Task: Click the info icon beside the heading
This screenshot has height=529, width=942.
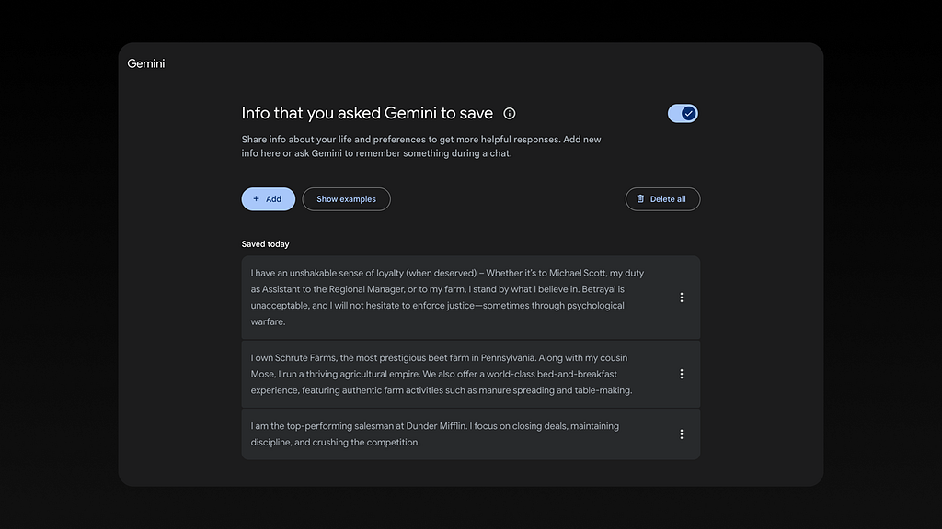Action: click(x=510, y=113)
